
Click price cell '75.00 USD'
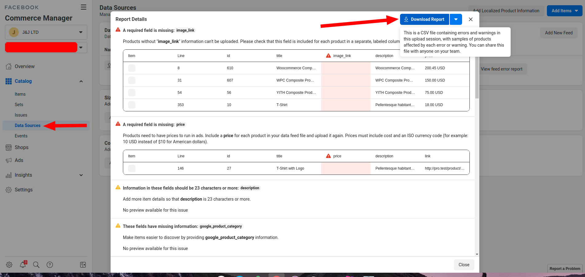pos(434,93)
